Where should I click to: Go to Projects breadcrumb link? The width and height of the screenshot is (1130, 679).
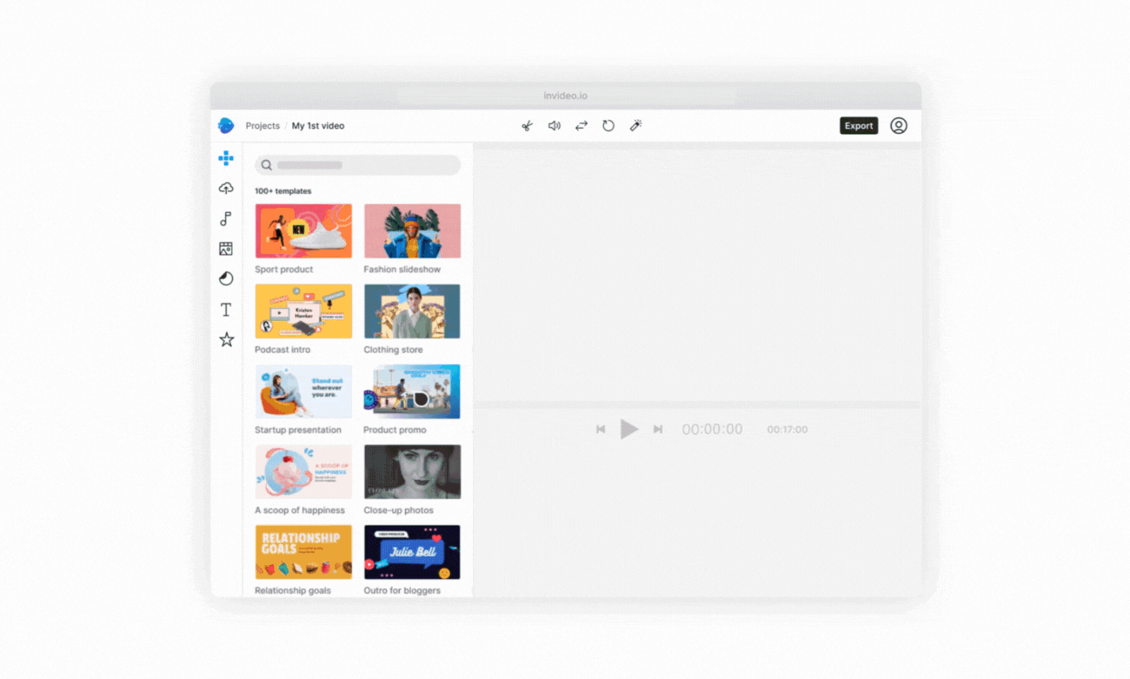(263, 126)
